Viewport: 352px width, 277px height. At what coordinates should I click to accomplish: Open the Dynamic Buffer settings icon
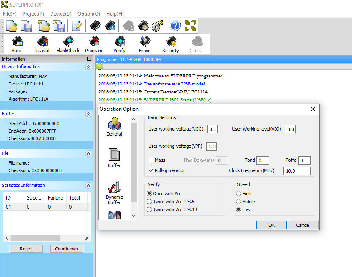(x=114, y=192)
